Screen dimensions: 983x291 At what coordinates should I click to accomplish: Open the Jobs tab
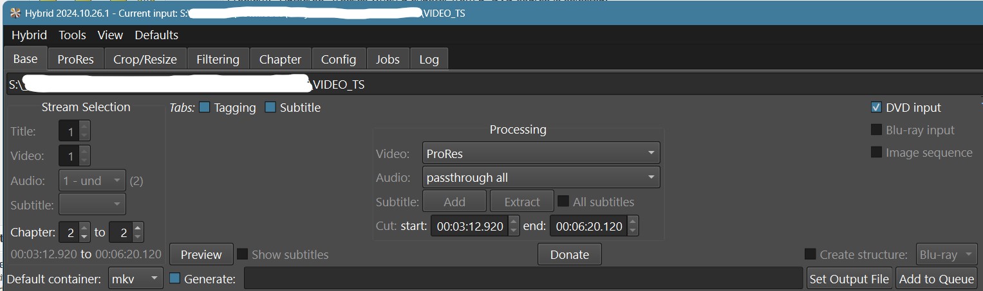coord(388,59)
